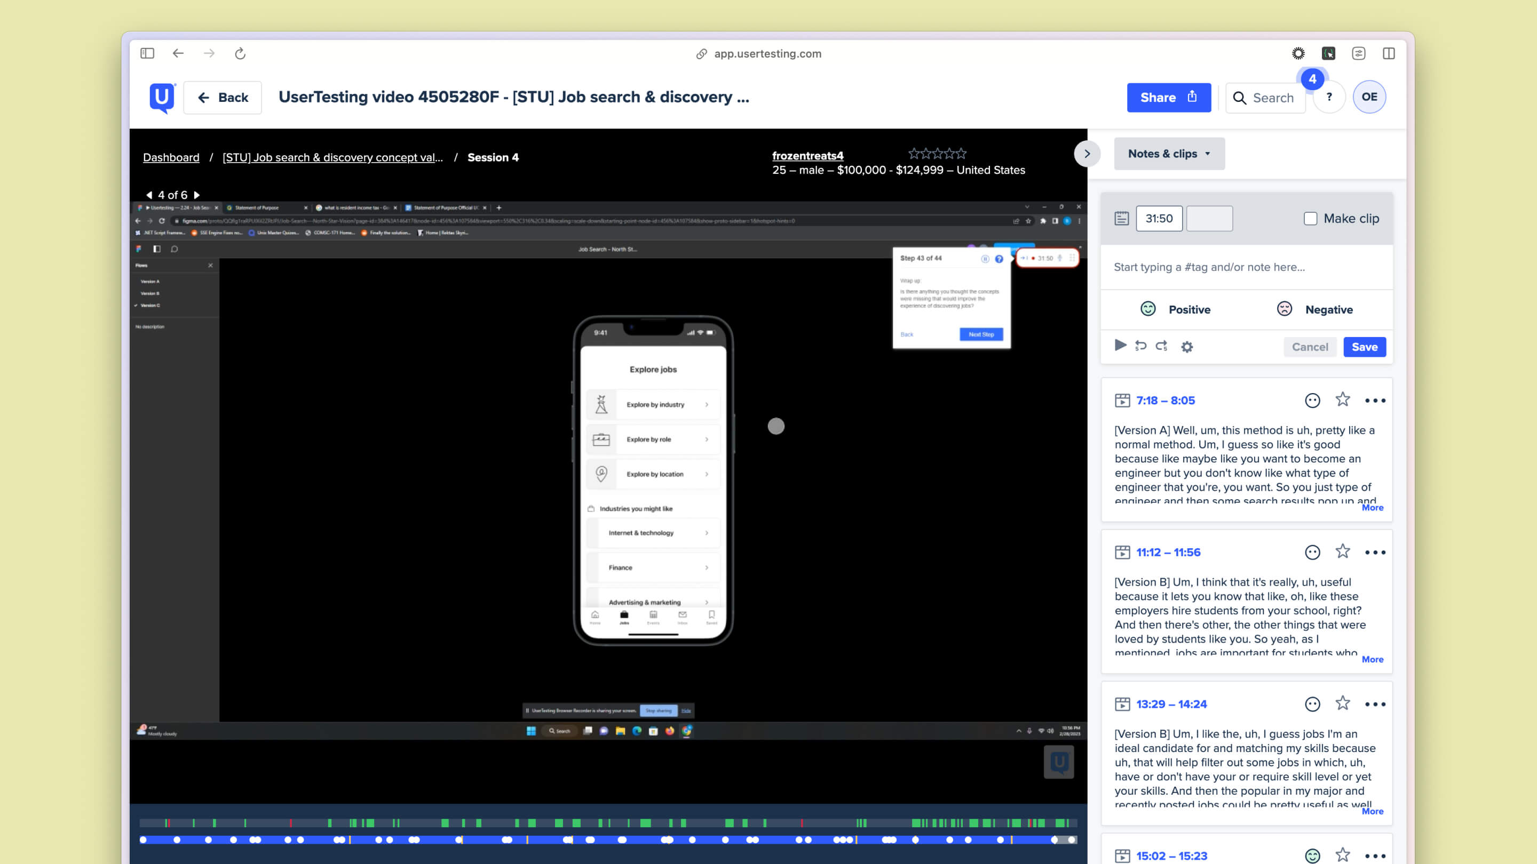Skip forward 5 seconds icon

pyautogui.click(x=1162, y=346)
